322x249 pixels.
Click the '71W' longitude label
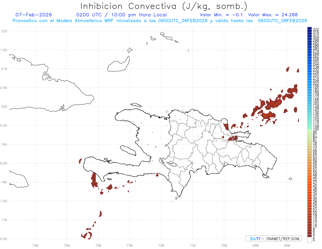[x=192, y=245]
